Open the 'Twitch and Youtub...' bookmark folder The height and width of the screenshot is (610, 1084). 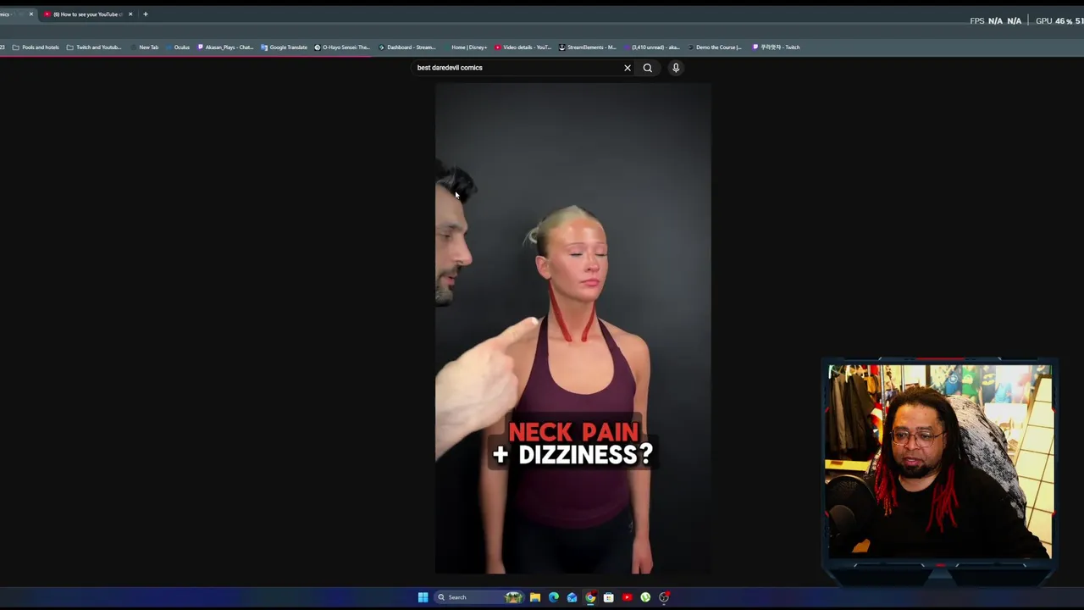click(x=94, y=47)
